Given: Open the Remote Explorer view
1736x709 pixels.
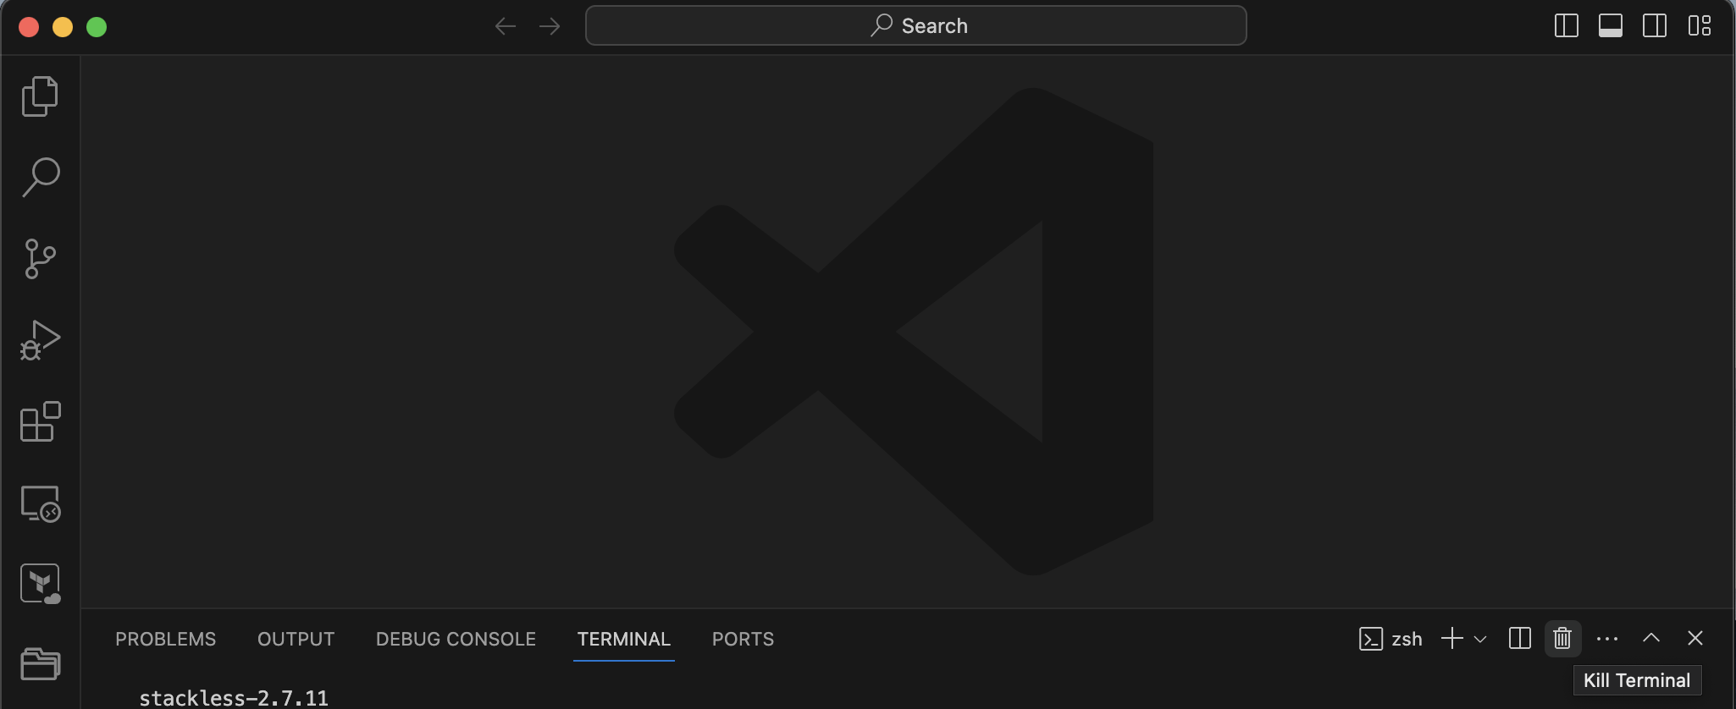Looking at the screenshot, I should 40,503.
